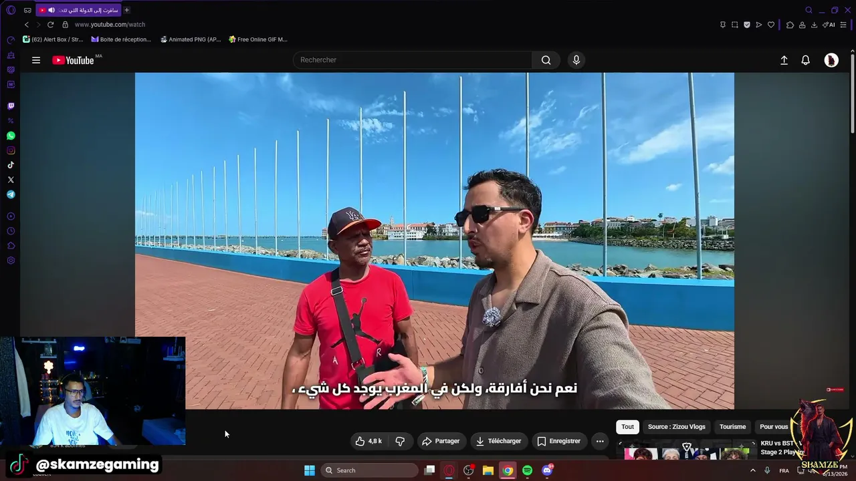The height and width of the screenshot is (481, 856).
Task: Go back to the previous page
Action: [x=27, y=25]
